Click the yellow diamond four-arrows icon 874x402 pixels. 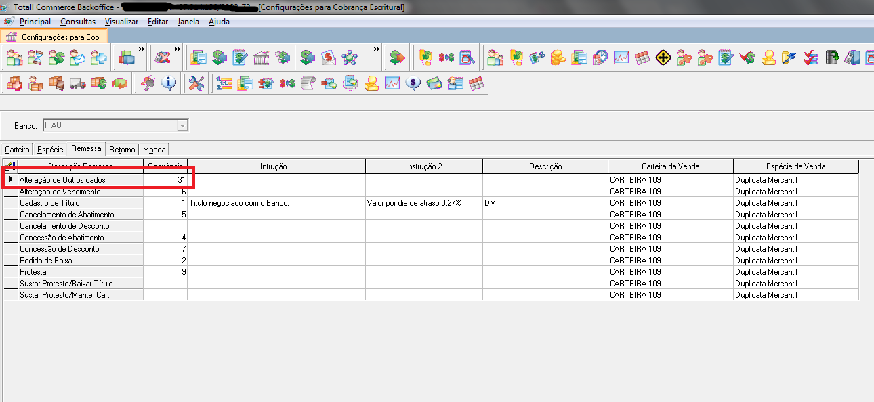tap(663, 58)
